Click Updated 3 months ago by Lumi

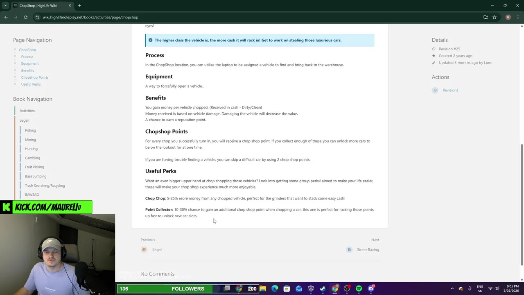[x=465, y=63]
